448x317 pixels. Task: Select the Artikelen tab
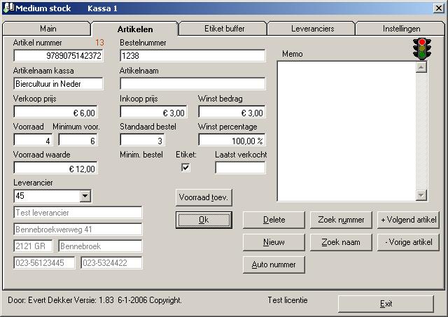pos(135,29)
